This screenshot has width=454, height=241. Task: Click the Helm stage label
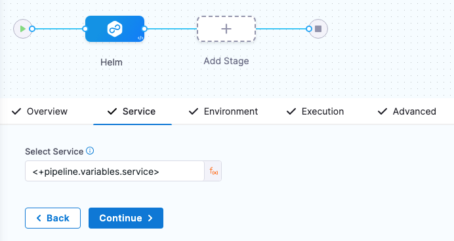(112, 62)
